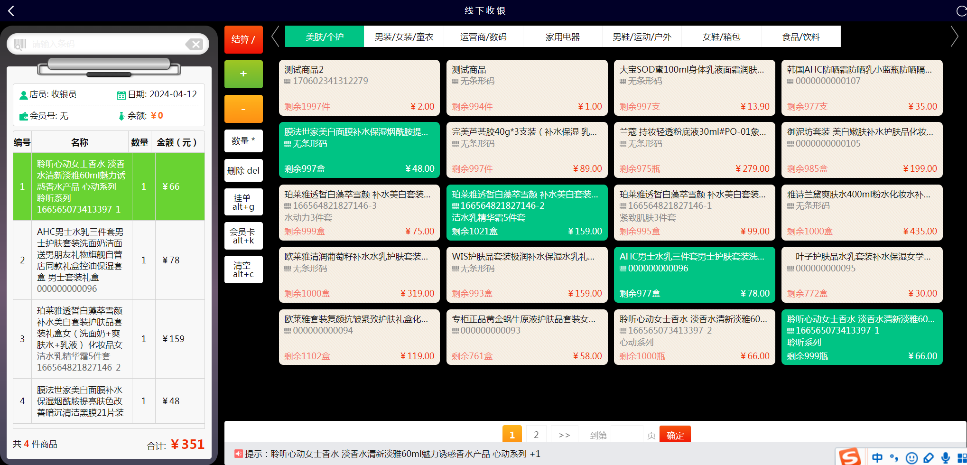Add 测试商品 priced ¥1.00 to the cart
The width and height of the screenshot is (967, 465).
click(x=527, y=88)
